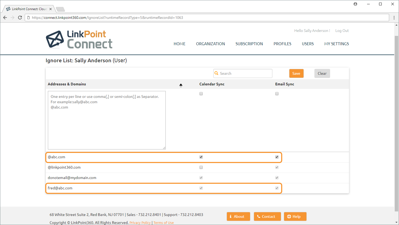Click the Contact button
Screen dimensions: 399x225
click(267, 216)
